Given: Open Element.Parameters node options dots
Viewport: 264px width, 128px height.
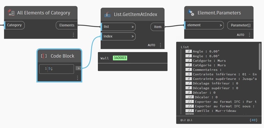Looking at the screenshot, I should [x=249, y=35].
